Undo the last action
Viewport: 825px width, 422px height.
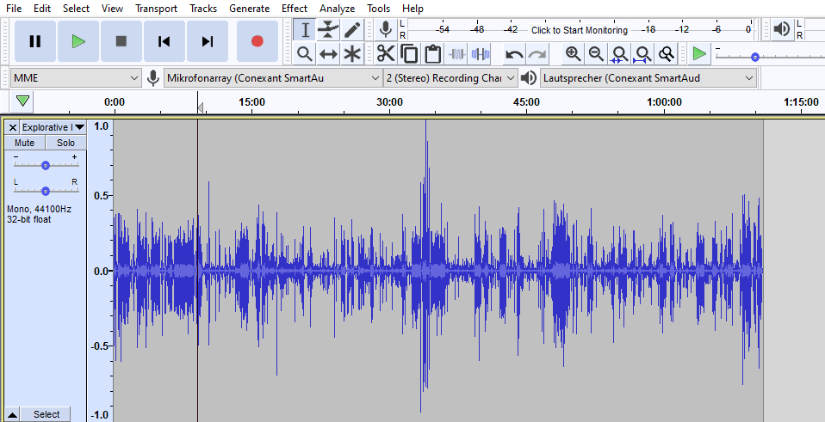pyautogui.click(x=514, y=53)
